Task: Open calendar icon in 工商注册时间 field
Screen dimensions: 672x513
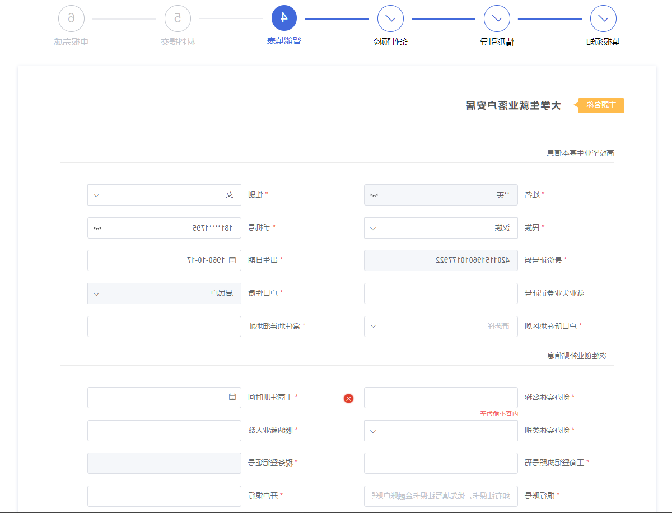Action: pyautogui.click(x=232, y=397)
